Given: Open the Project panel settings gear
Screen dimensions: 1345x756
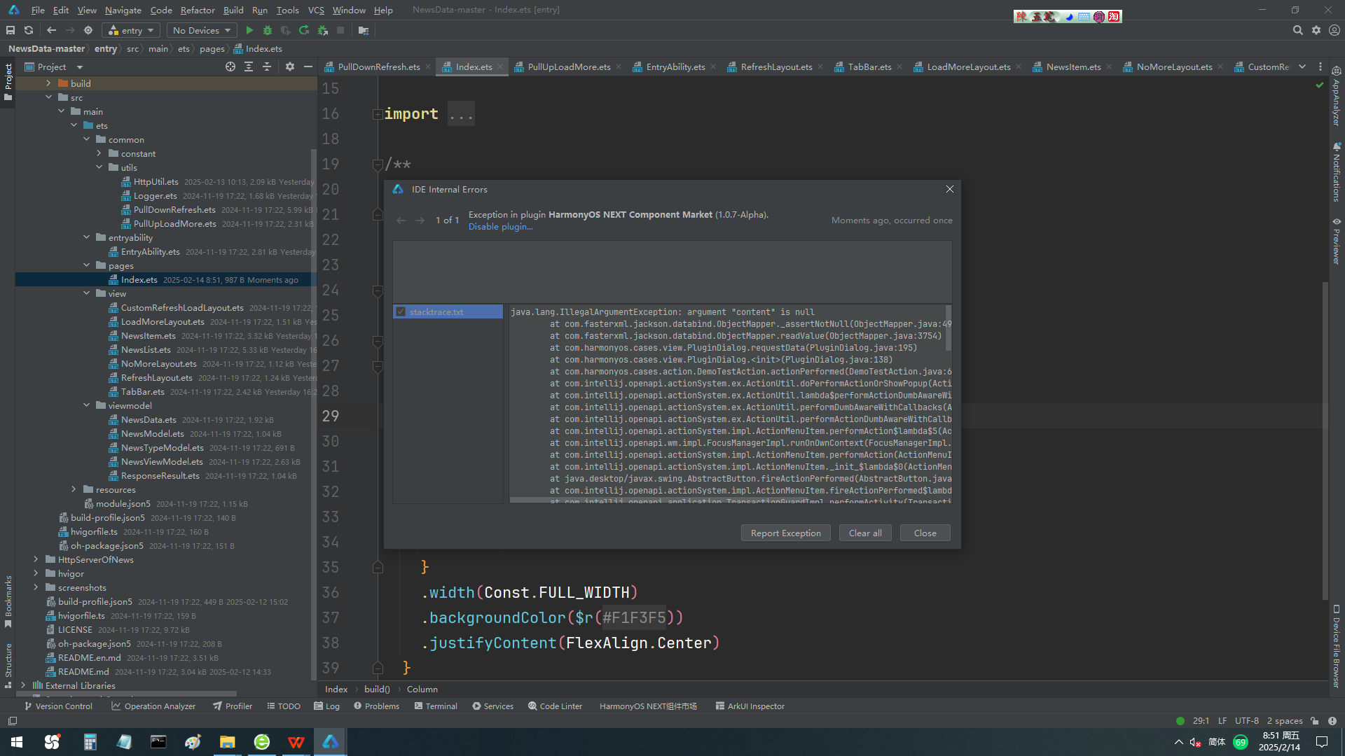Looking at the screenshot, I should point(290,66).
